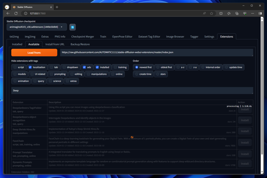
Task: Toggle the manipulations tag checkbox
Action: [88, 74]
